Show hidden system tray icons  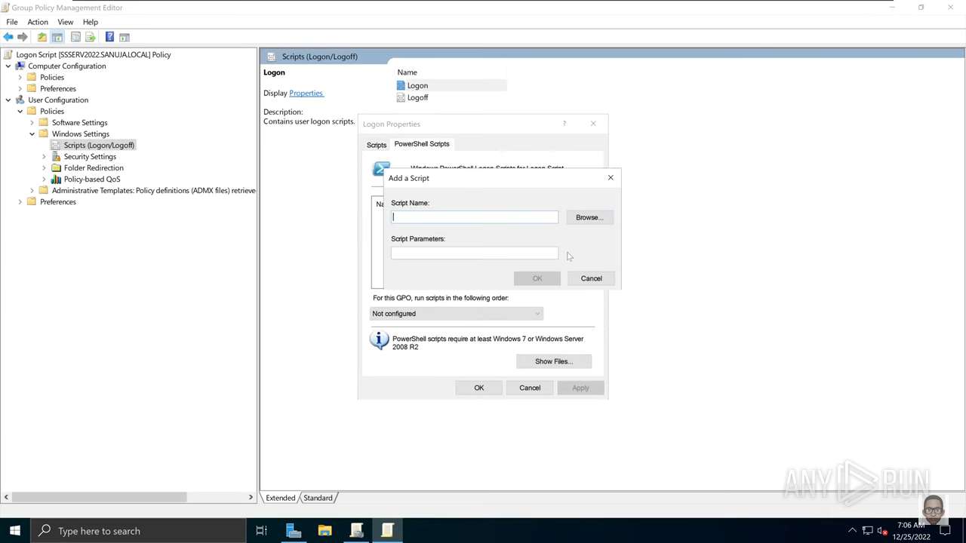coord(852,531)
